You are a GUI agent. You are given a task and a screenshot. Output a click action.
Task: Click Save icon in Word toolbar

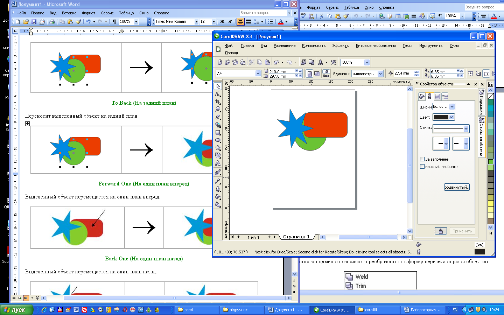[x=34, y=22]
